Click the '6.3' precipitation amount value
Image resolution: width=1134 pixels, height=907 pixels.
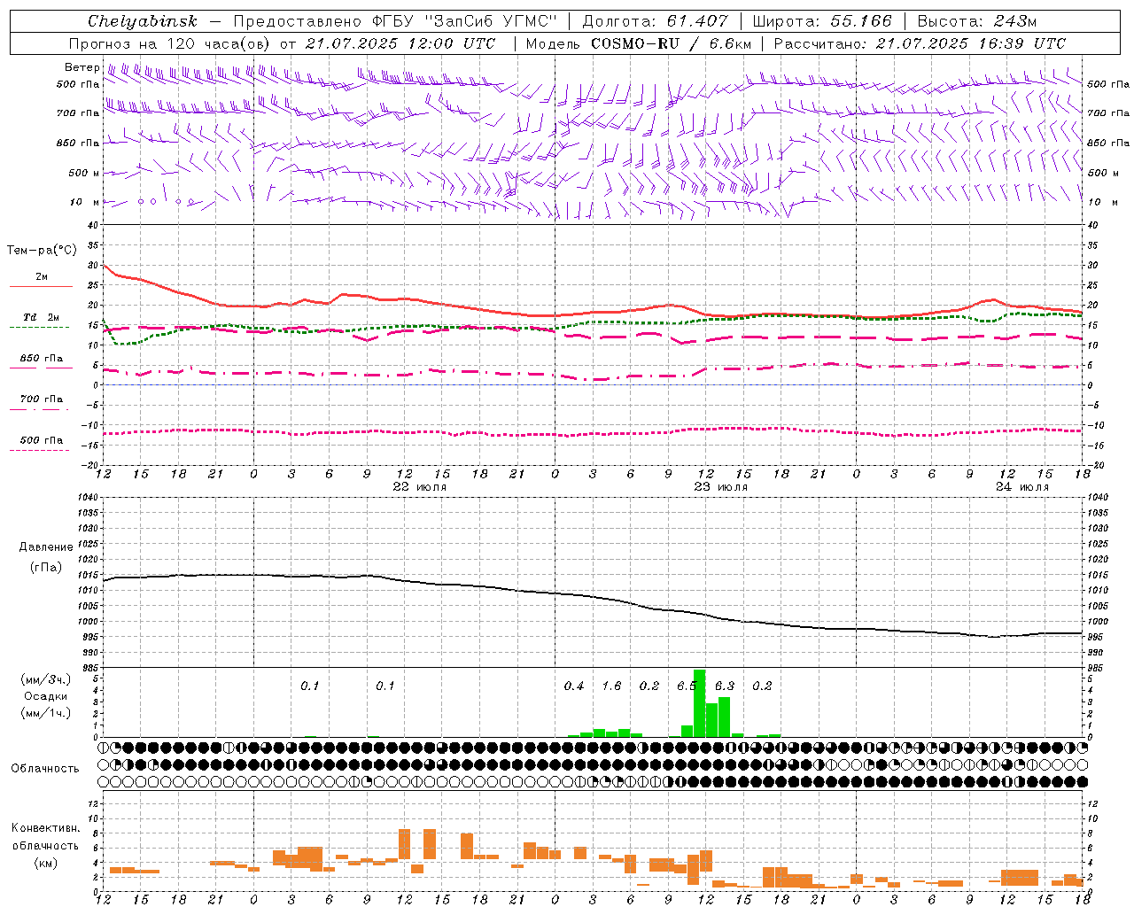[725, 686]
